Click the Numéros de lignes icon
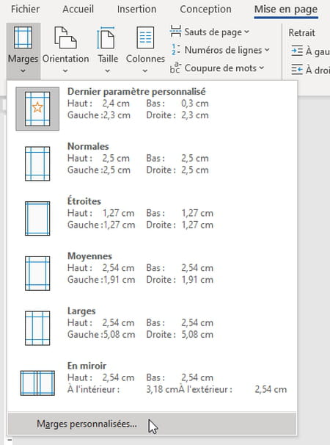Viewport: 330px width, 445px height. click(175, 50)
